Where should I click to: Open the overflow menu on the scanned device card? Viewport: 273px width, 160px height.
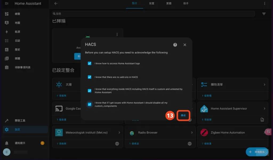[x=117, y=34]
